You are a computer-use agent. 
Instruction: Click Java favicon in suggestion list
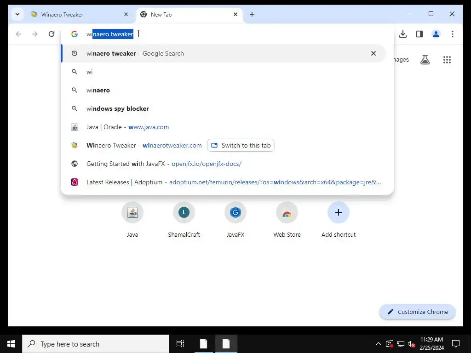click(74, 127)
